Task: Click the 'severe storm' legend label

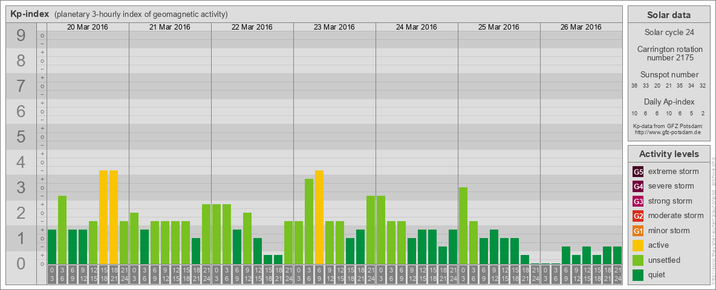Action: point(671,186)
